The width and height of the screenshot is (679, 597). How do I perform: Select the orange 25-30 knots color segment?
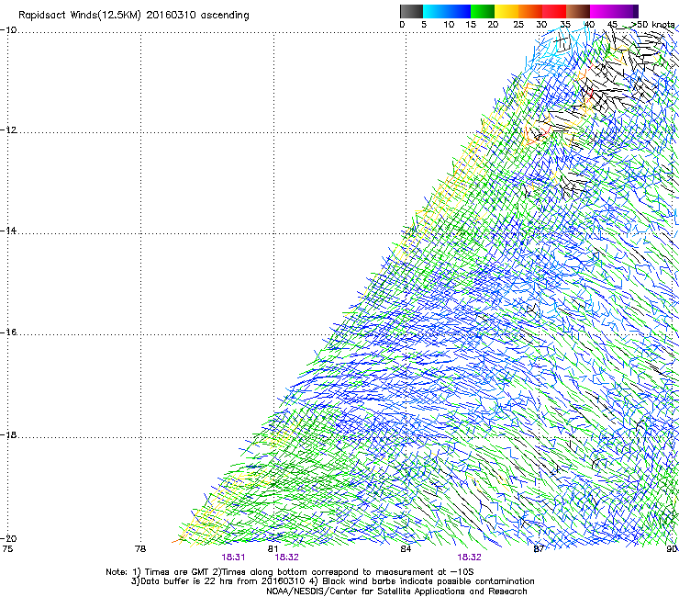tap(530, 11)
